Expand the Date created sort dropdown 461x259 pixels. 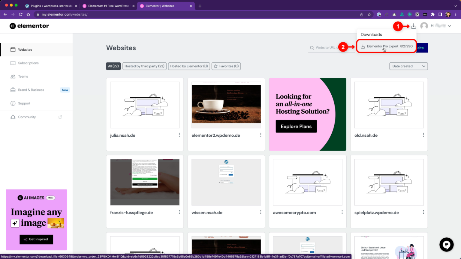pyautogui.click(x=408, y=66)
